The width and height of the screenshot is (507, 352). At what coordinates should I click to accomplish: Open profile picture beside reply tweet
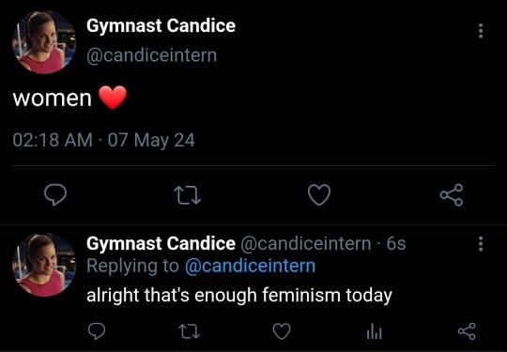pyautogui.click(x=43, y=265)
